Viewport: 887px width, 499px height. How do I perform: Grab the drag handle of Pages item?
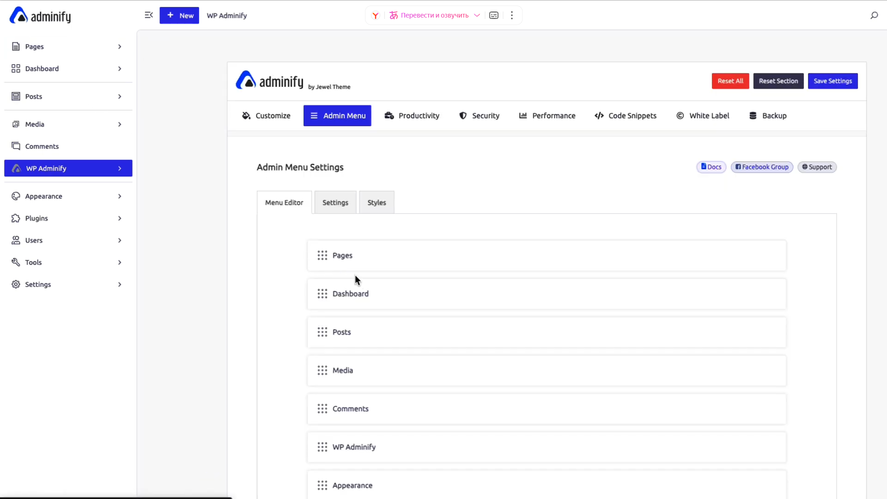coord(322,256)
